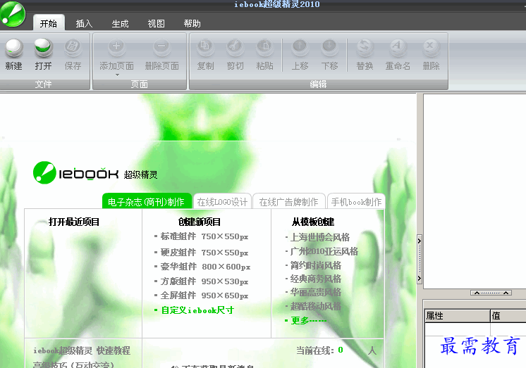Open the 生成 ribbon tab

point(120,23)
